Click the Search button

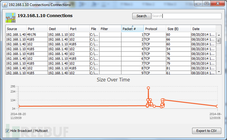tap(141, 16)
